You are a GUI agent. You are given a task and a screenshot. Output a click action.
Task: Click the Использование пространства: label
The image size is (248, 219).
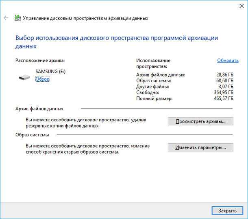click(x=153, y=64)
